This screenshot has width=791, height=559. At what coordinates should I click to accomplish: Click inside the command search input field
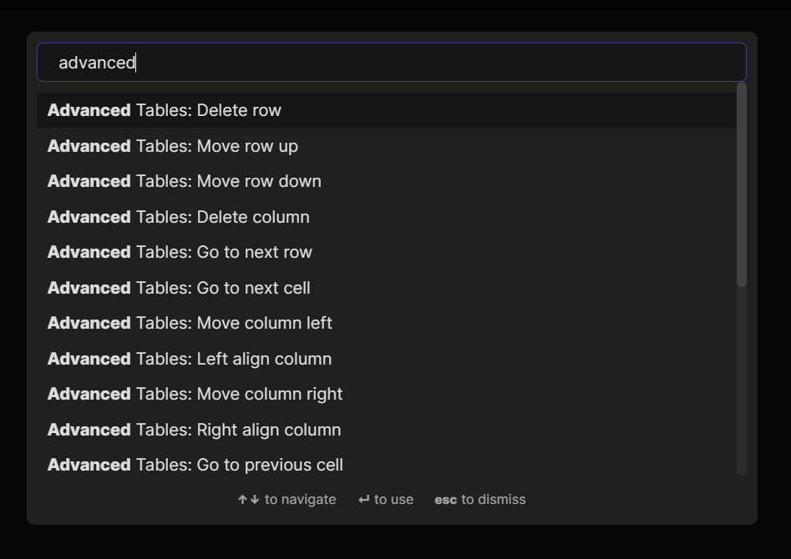click(393, 62)
